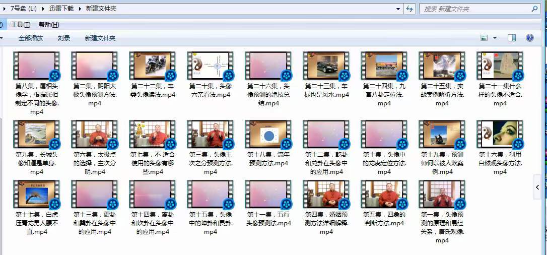
Task: Select video icon 第十八集 流年预测方法.mp4
Action: click(x=268, y=135)
